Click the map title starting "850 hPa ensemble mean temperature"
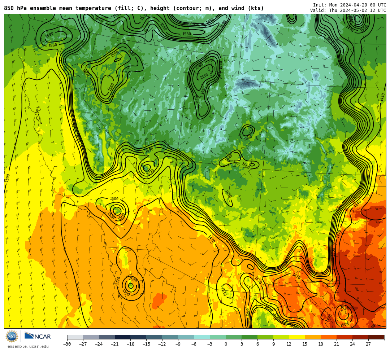This screenshot has width=390, height=351. pos(134,8)
